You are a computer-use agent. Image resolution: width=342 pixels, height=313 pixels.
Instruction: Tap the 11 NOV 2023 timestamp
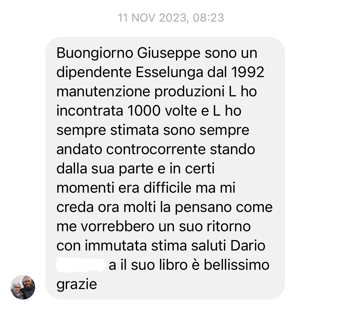[x=153, y=18]
